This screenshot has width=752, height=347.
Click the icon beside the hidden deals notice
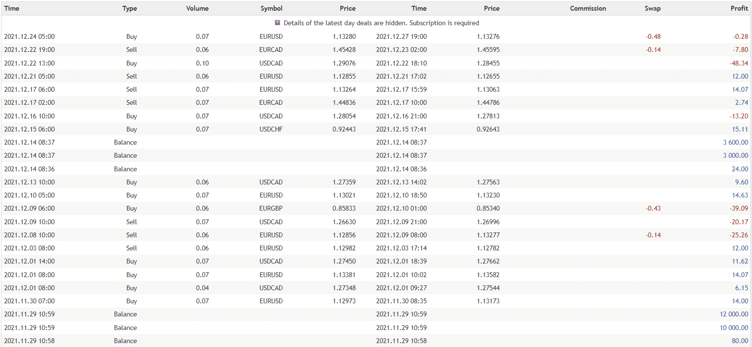click(277, 23)
